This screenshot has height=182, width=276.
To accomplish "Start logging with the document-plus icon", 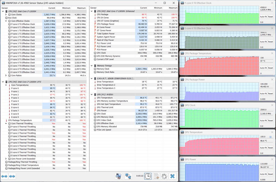I will [156, 176].
